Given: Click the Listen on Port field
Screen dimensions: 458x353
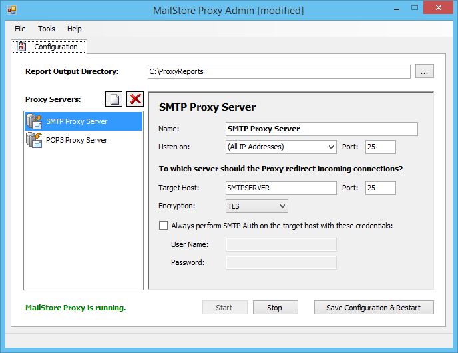Looking at the screenshot, I should point(380,147).
